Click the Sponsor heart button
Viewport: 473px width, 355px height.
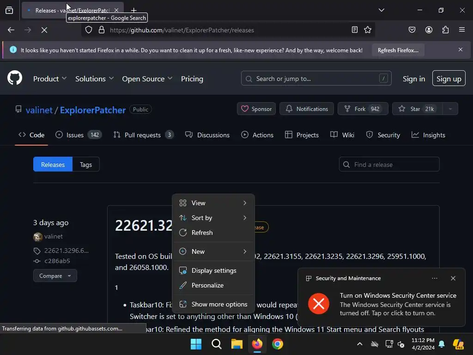point(256,109)
